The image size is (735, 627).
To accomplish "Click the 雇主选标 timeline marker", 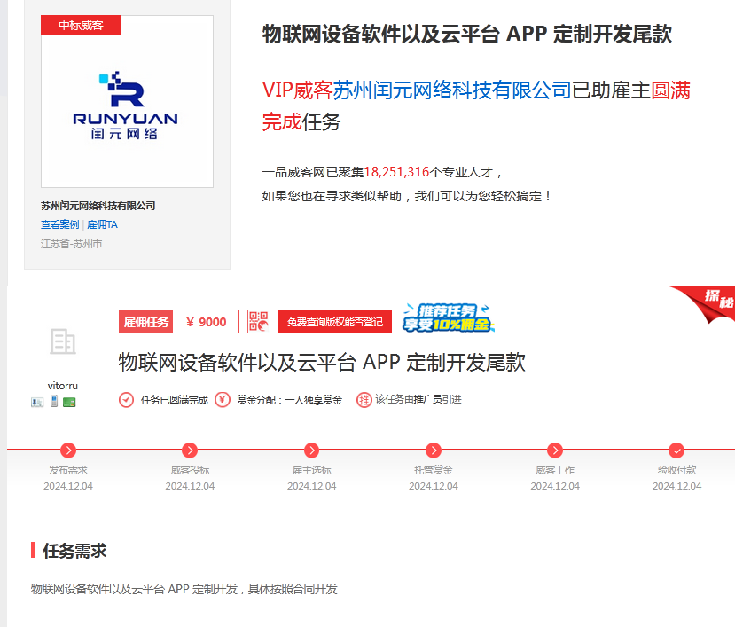I will tap(312, 451).
